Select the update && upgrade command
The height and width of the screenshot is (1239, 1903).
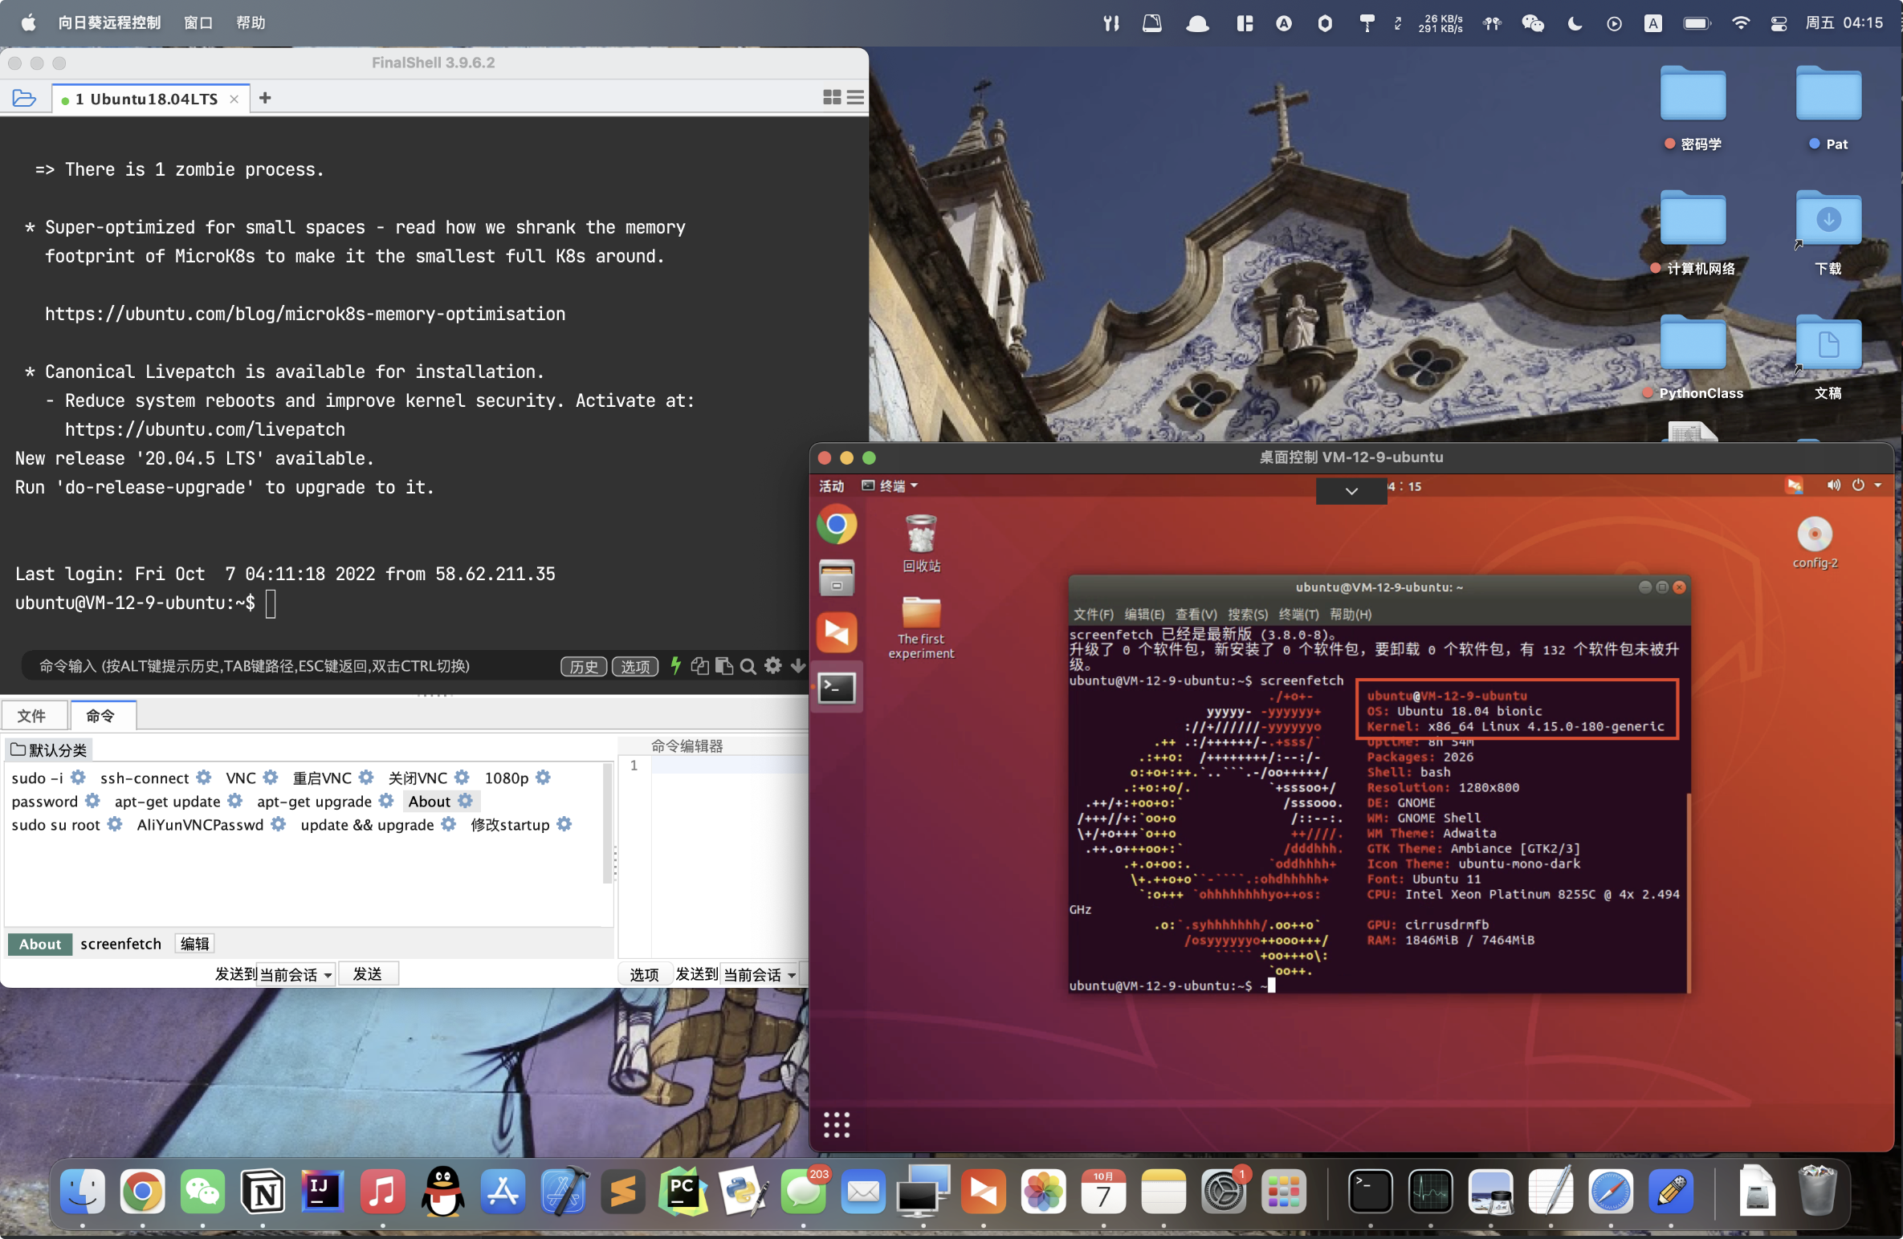click(367, 824)
